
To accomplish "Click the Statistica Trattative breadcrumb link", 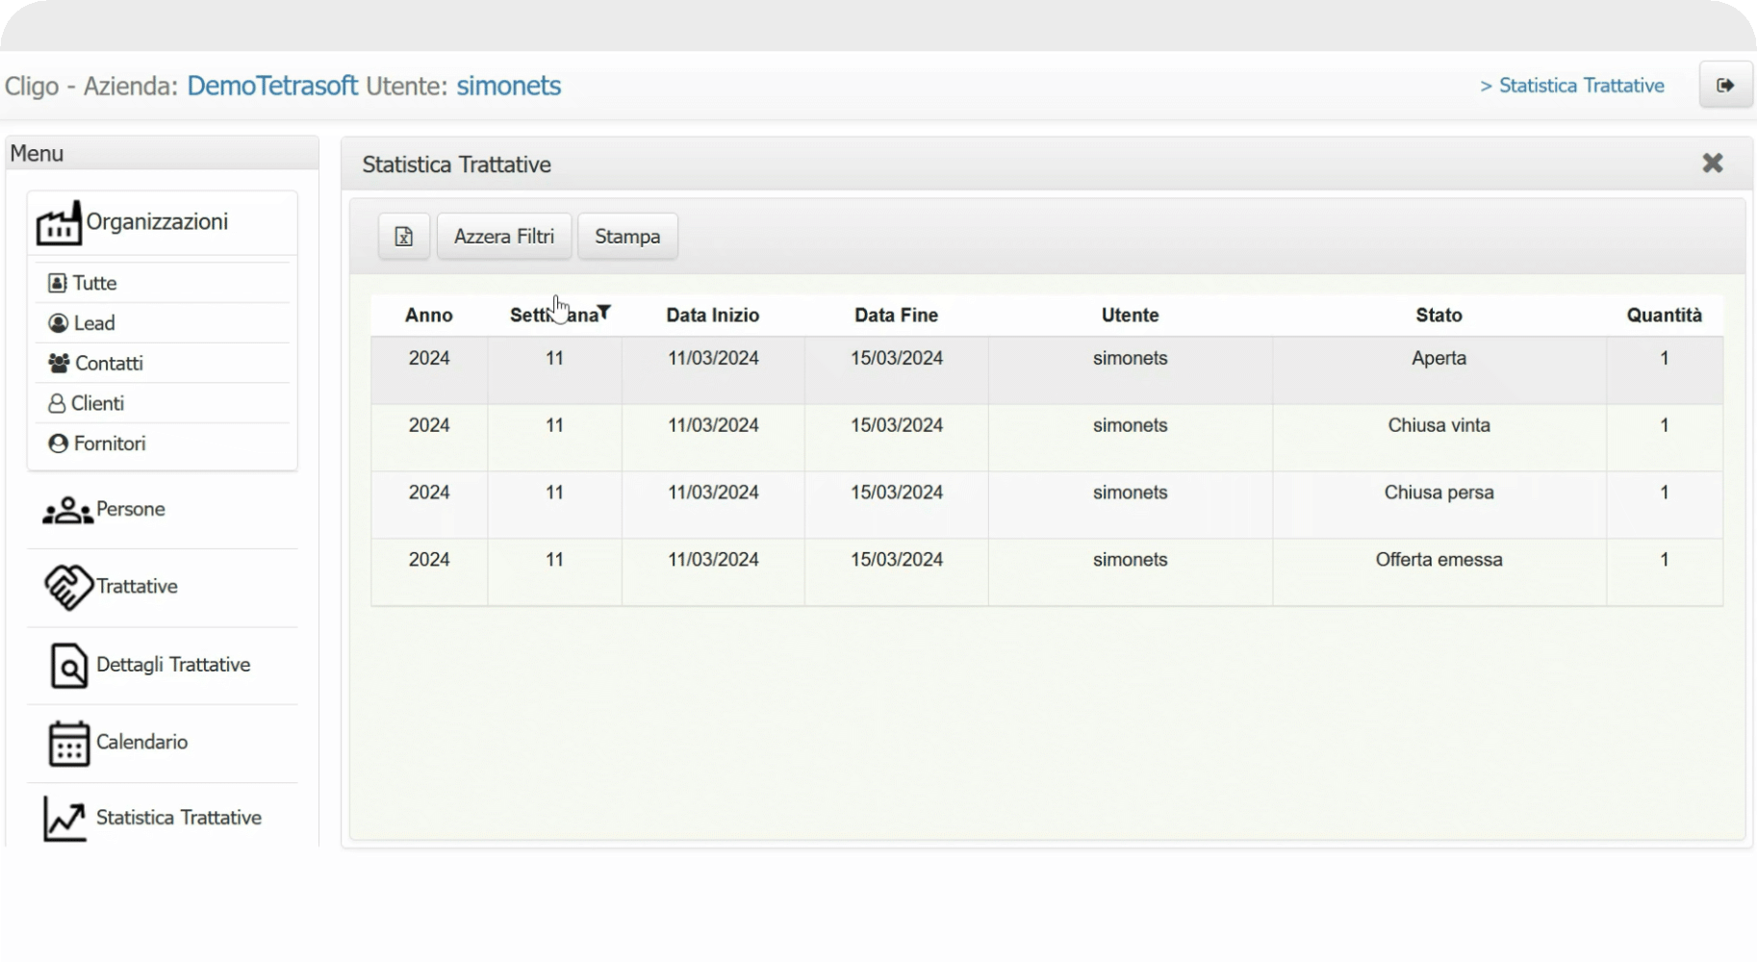I will tap(1581, 86).
